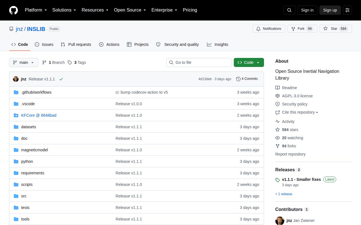Switch to the Insights tab

coord(217,44)
